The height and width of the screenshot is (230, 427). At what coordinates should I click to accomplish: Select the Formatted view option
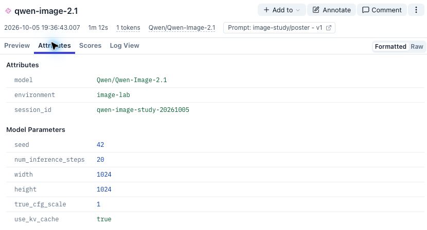[x=390, y=47]
